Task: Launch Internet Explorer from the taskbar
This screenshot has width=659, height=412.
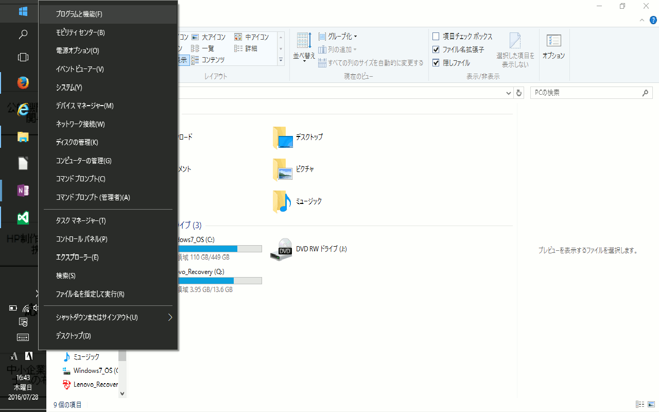Action: [x=23, y=109]
